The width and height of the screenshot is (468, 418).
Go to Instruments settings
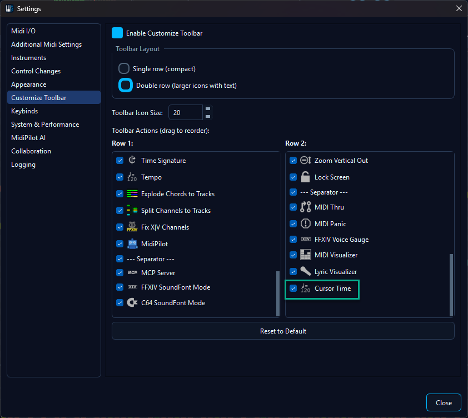54,58
